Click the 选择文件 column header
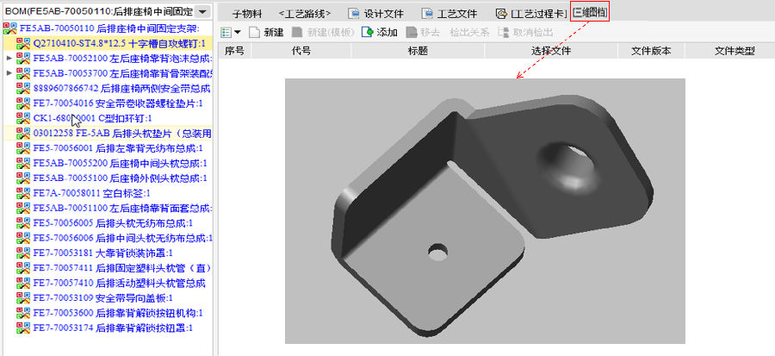This screenshot has width=775, height=356. (551, 51)
